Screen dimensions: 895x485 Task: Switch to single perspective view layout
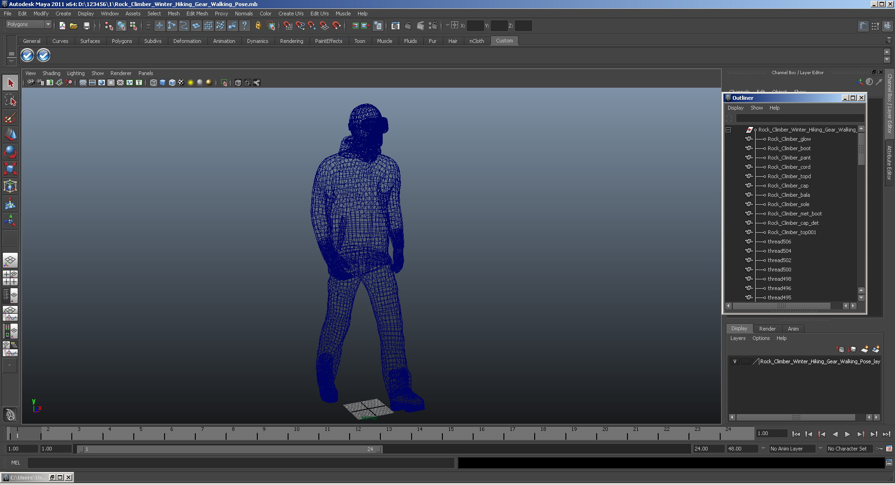click(x=10, y=260)
